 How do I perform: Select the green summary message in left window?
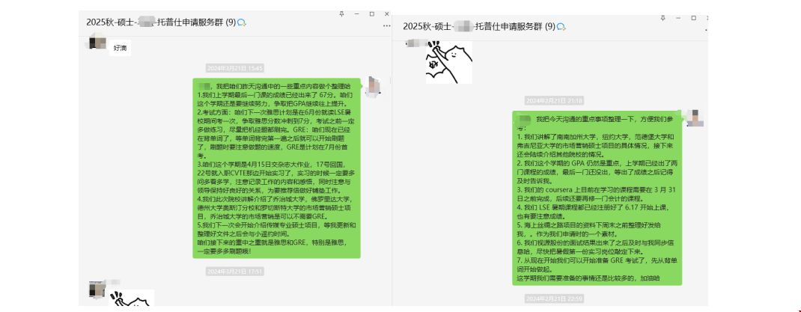point(277,168)
